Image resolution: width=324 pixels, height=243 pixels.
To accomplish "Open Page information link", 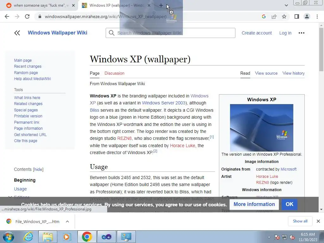I will pyautogui.click(x=28, y=128).
